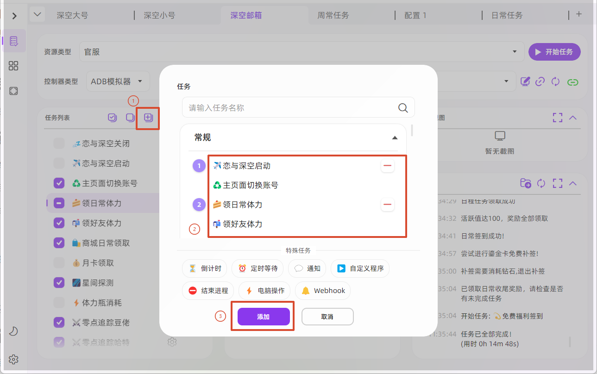Open the tab list dropdown arrow
This screenshot has width=597, height=374.
click(x=37, y=15)
